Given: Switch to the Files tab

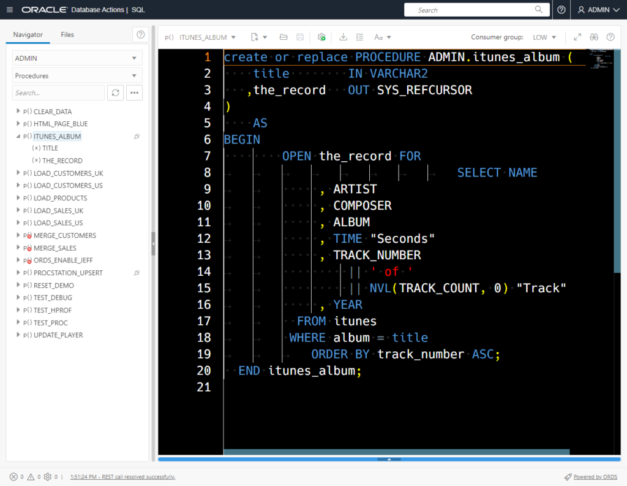Looking at the screenshot, I should pos(67,34).
